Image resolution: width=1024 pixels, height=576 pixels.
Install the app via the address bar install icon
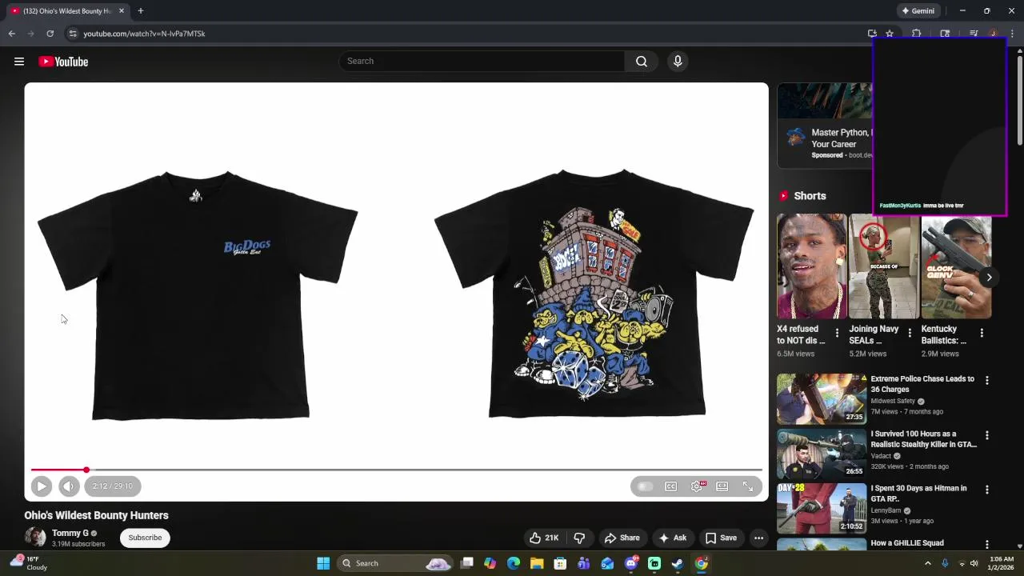coord(872,34)
